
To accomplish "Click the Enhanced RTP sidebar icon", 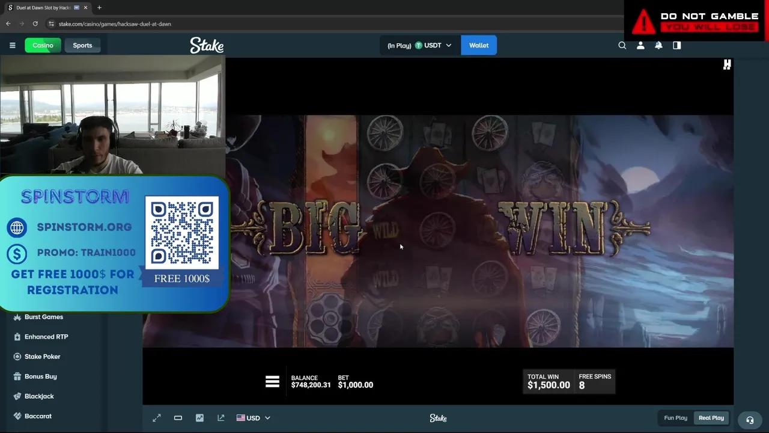I will tap(17, 337).
